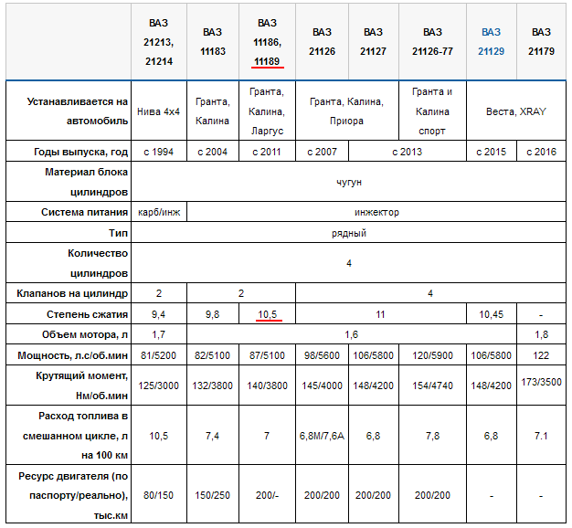Image resolution: width=572 pixels, height=528 pixels.
Task: Click the ВАЗ 11186, 11189 column header
Action: click(x=267, y=42)
